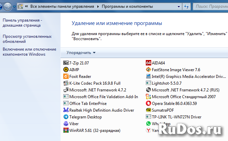Click the Realtek Audio Driver icon
Image resolution: width=228 pixels, height=141 pixels.
point(66,110)
